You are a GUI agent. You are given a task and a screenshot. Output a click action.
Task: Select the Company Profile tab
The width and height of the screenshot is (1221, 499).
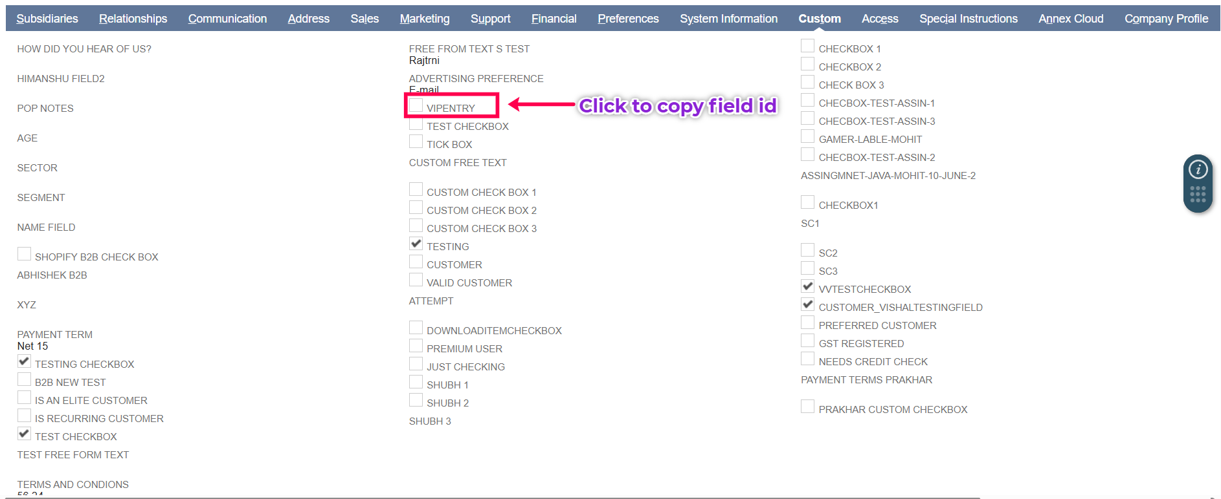point(1166,19)
